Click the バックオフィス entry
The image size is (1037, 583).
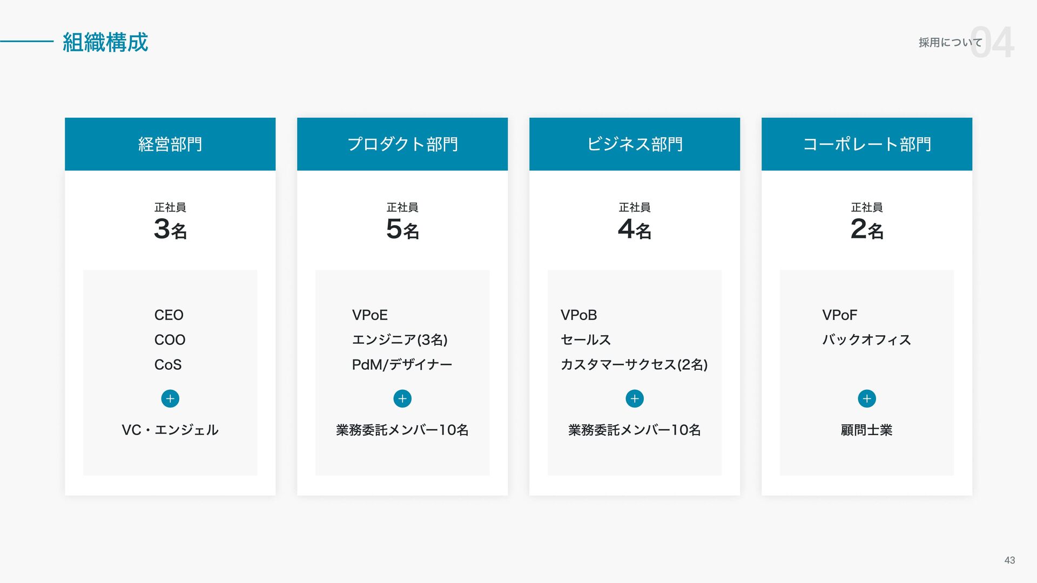[x=866, y=340]
